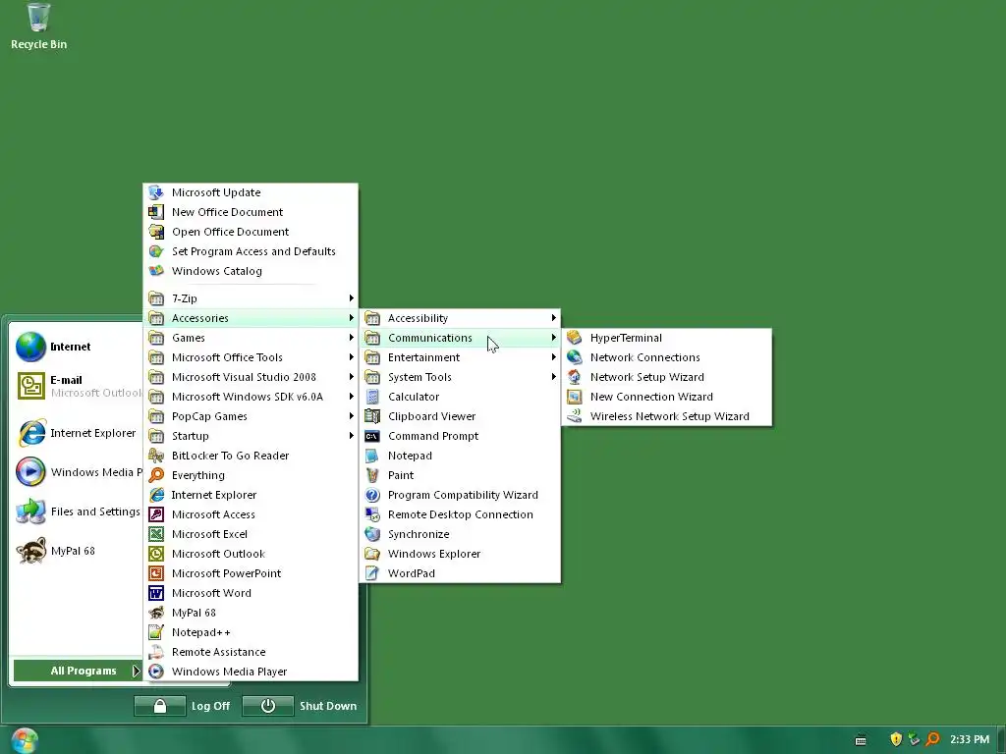Click the Open Office Document icon

(x=156, y=232)
